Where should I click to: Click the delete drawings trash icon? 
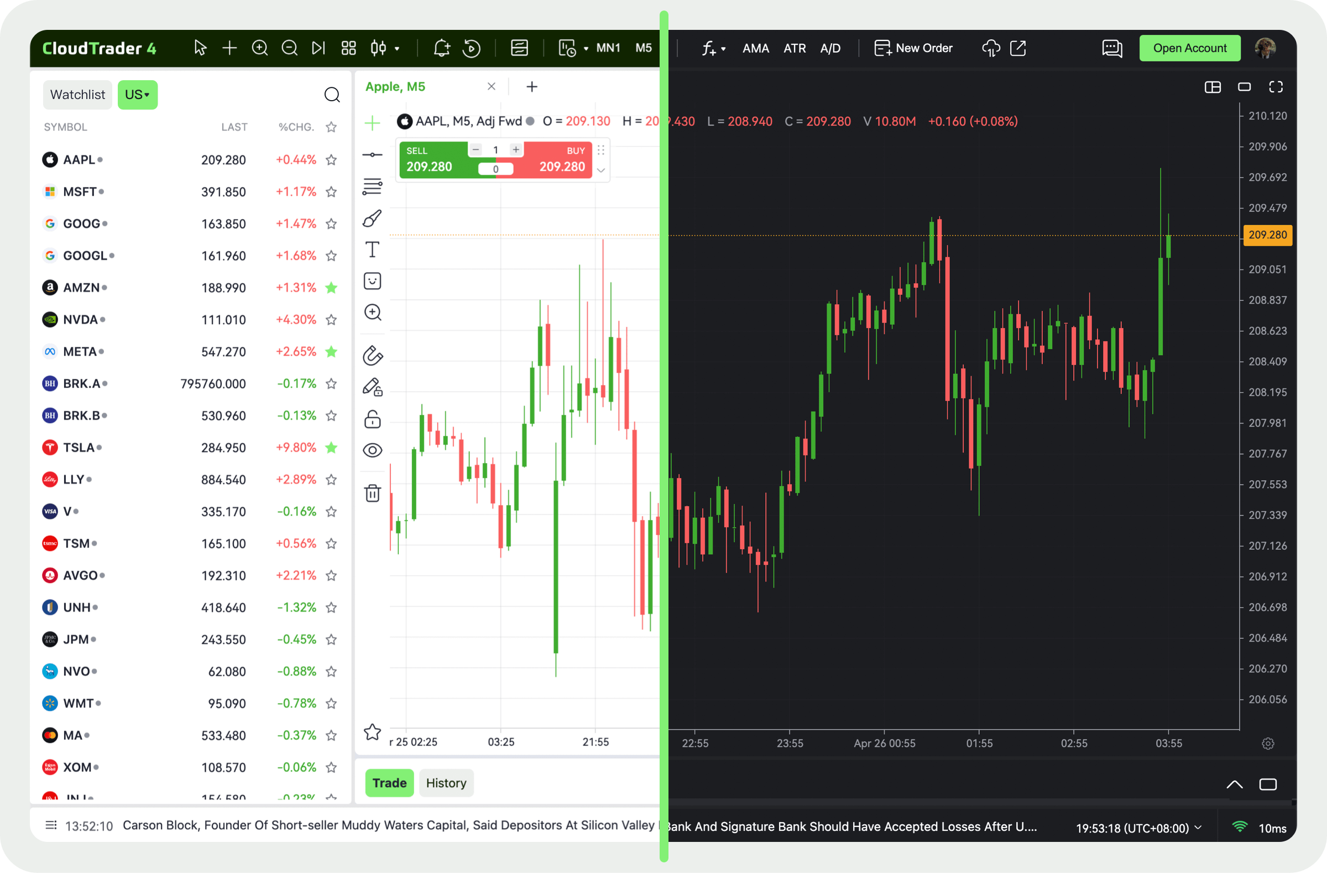click(373, 492)
